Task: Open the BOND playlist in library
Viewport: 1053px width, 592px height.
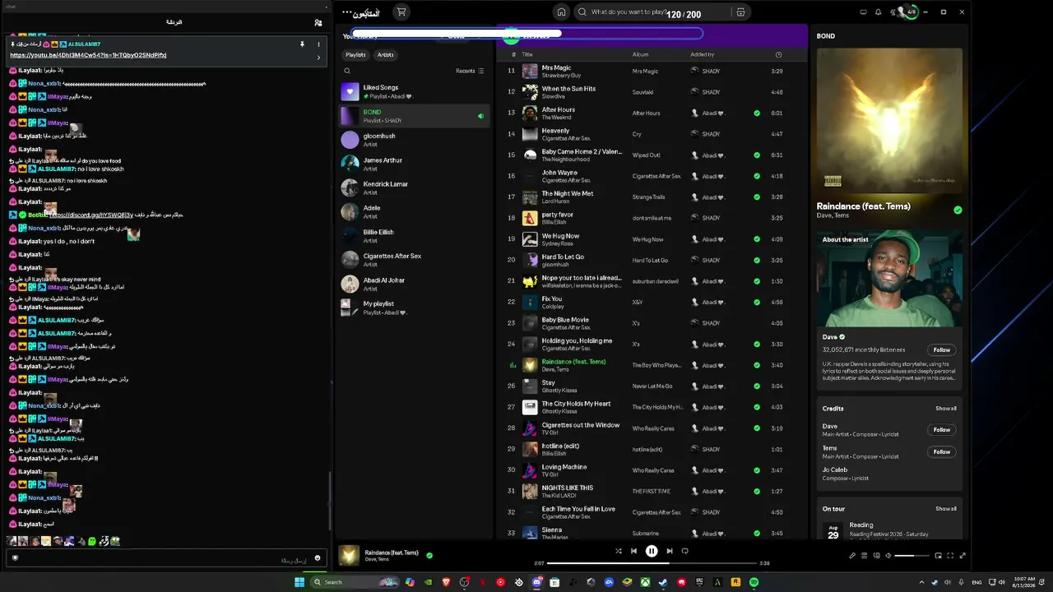Action: click(415, 116)
